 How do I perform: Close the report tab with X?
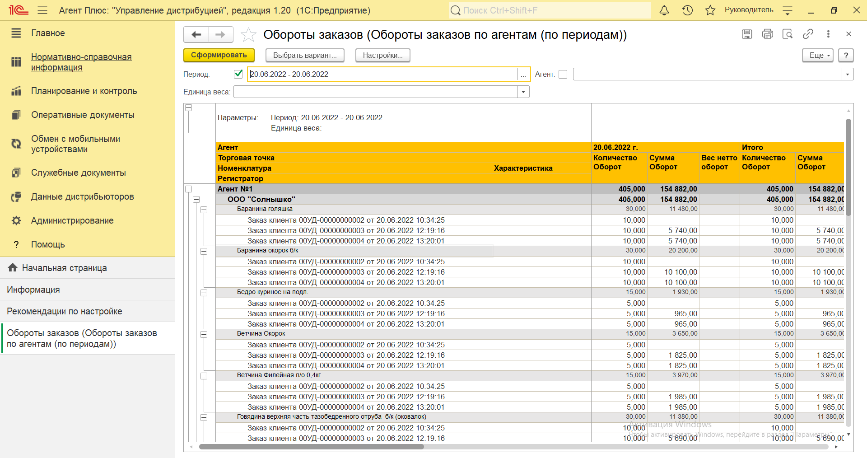[x=848, y=34]
